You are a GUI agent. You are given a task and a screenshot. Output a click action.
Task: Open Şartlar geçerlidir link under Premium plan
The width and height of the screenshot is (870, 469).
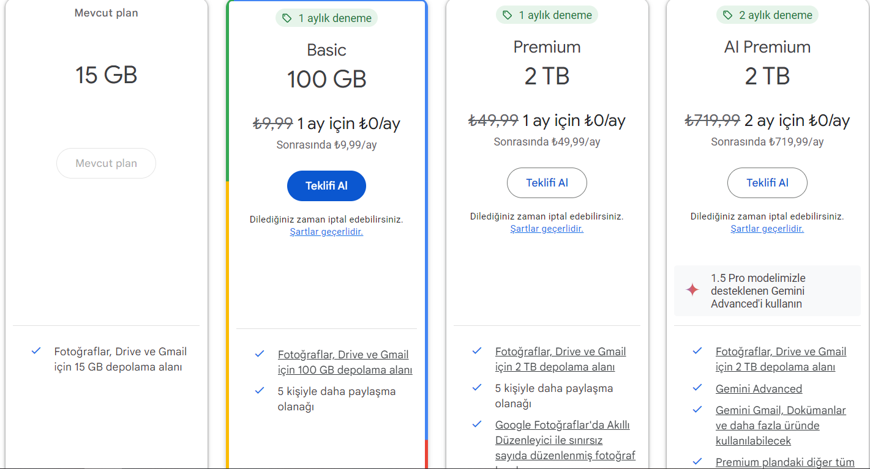pos(547,229)
